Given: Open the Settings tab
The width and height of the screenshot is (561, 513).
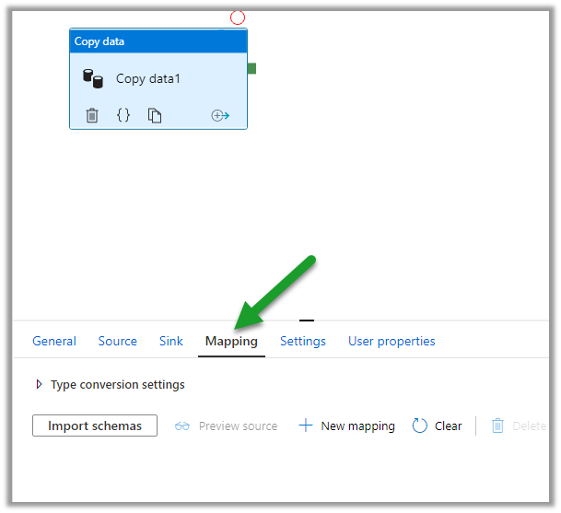Looking at the screenshot, I should click(x=303, y=341).
